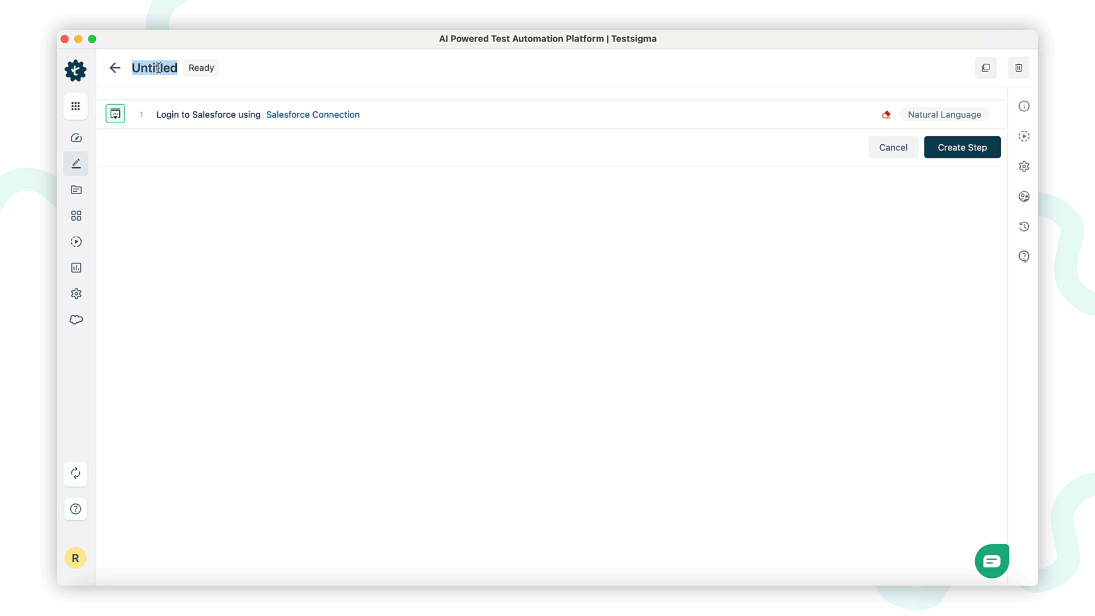Open the apps grid menu in sidebar
The image size is (1095, 616).
pyautogui.click(x=75, y=106)
